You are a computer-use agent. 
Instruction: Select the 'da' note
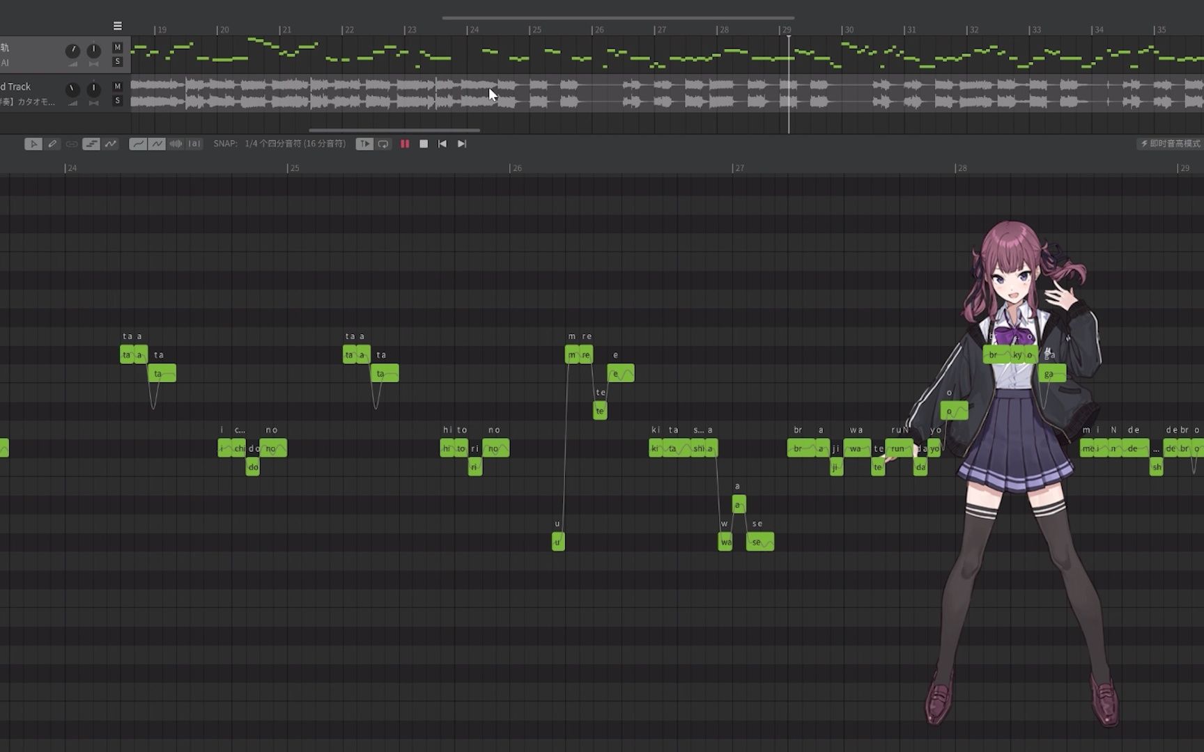(920, 467)
